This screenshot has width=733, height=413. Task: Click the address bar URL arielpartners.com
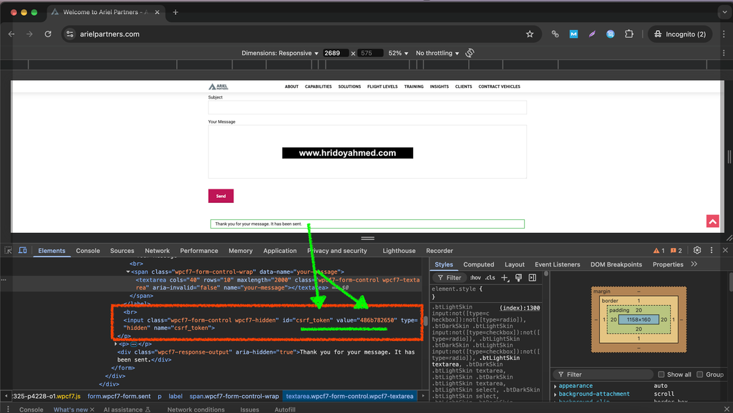pyautogui.click(x=110, y=34)
